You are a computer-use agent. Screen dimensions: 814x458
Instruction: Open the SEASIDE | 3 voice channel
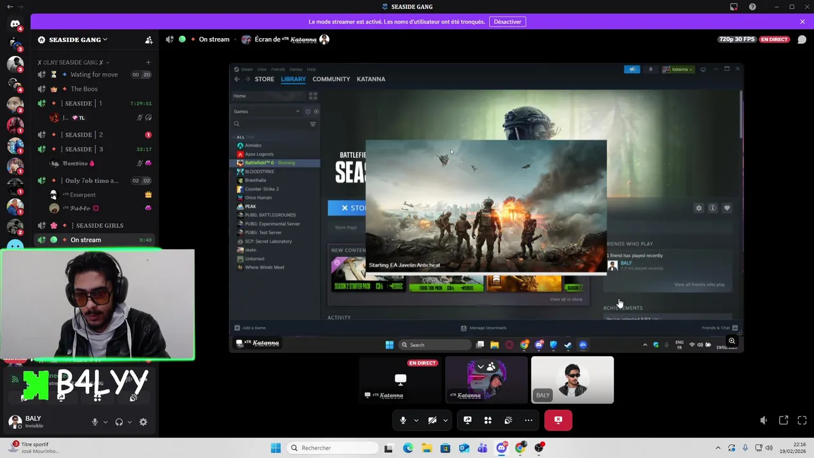coord(94,149)
